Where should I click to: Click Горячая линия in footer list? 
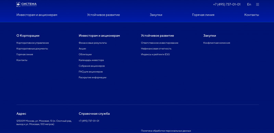coord(25,54)
